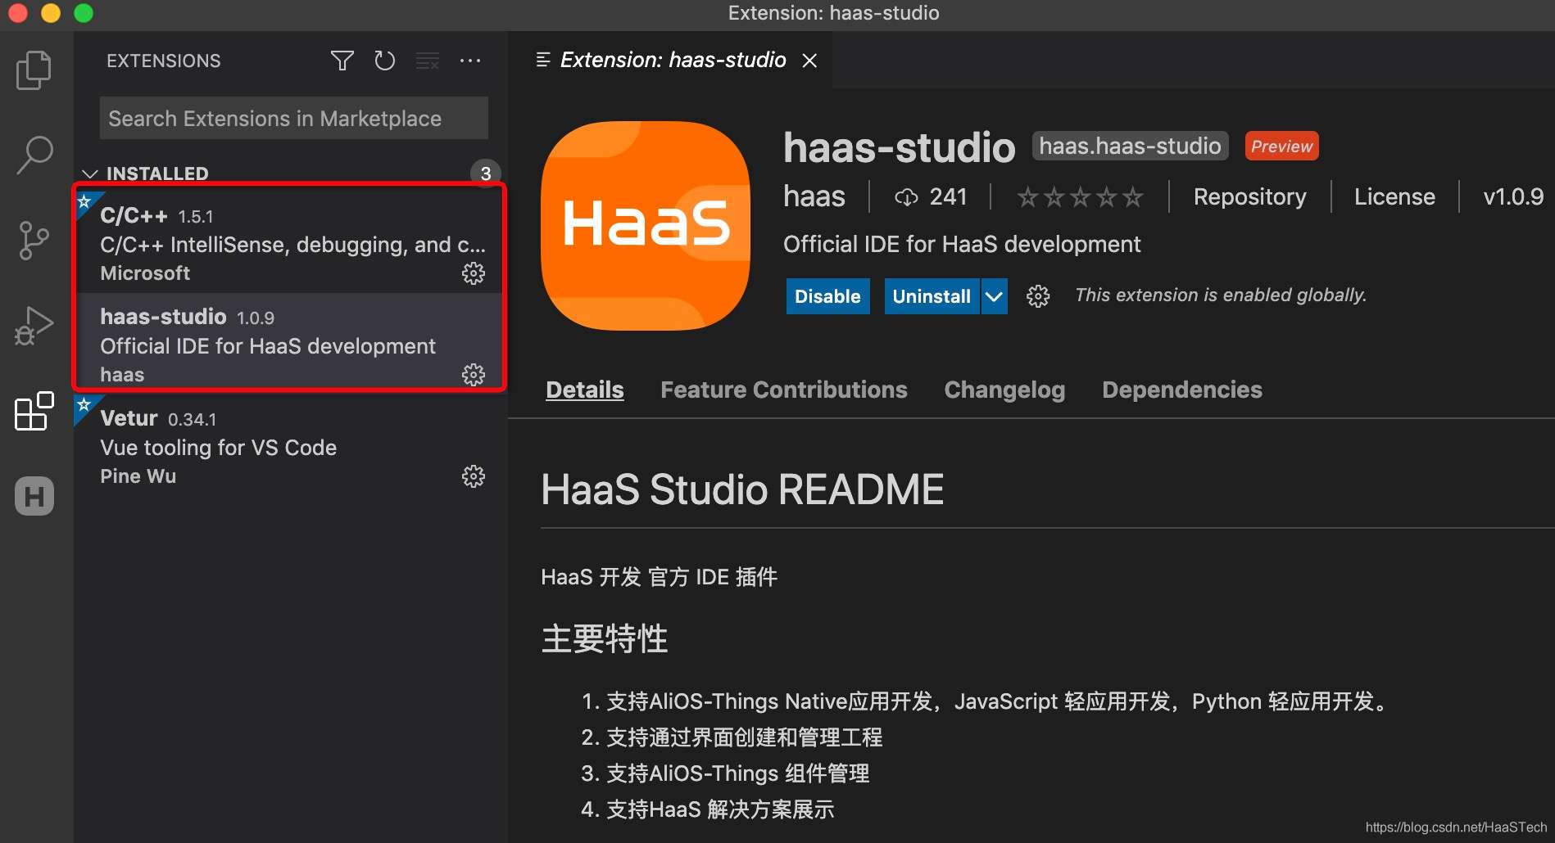1555x843 pixels.
Task: Collapse the INSTALLED section
Action: (90, 174)
